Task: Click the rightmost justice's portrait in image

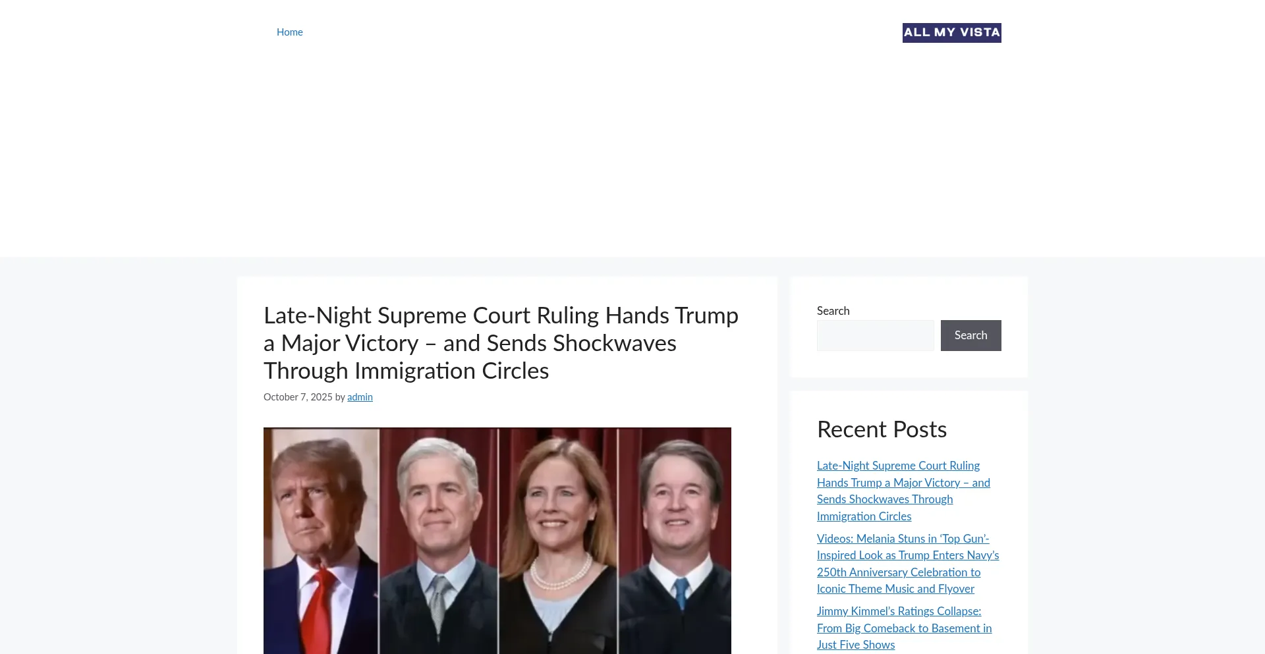Action: pyautogui.click(x=675, y=541)
